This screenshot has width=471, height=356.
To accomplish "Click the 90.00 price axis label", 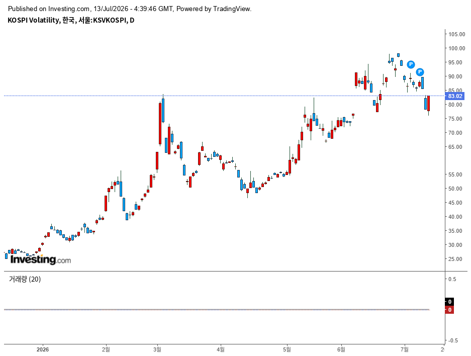I will 455,76.
